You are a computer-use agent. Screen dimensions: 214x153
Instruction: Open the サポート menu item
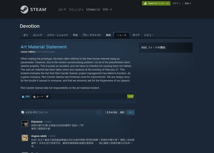coord(107,10)
